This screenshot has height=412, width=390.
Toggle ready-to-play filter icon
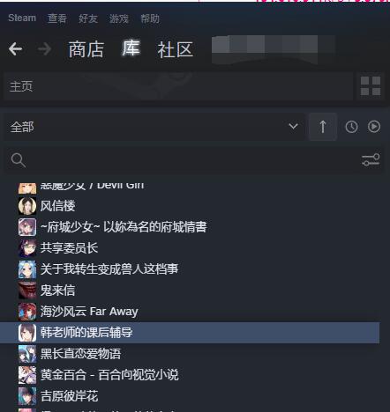(x=374, y=127)
